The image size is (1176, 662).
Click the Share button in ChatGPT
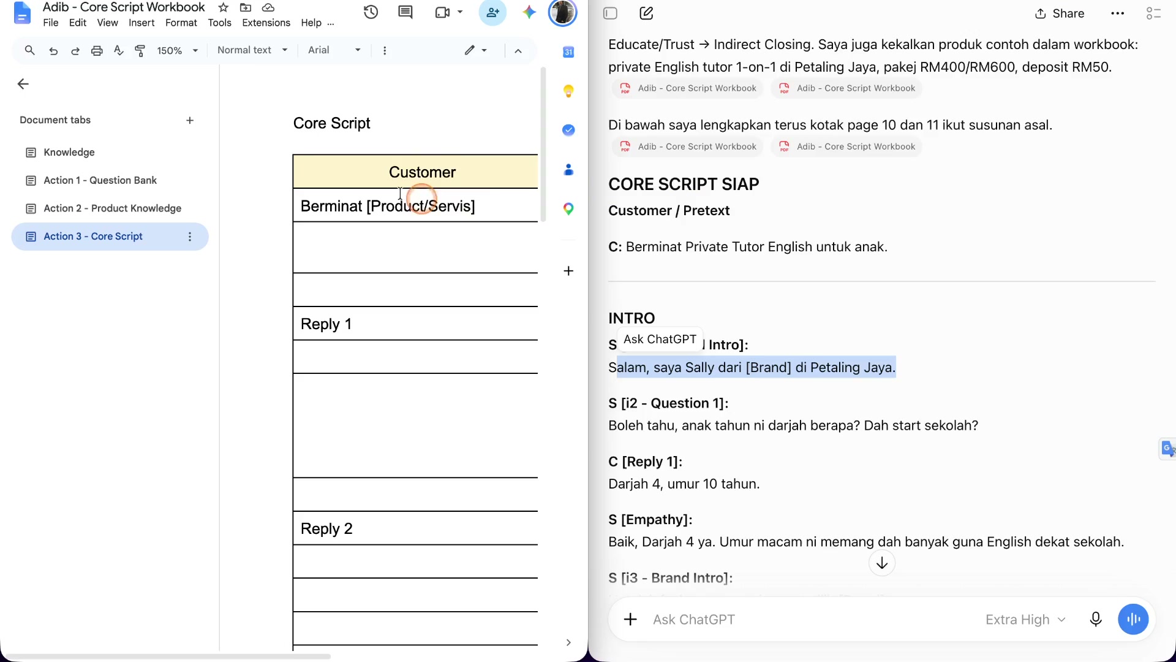pos(1060,13)
